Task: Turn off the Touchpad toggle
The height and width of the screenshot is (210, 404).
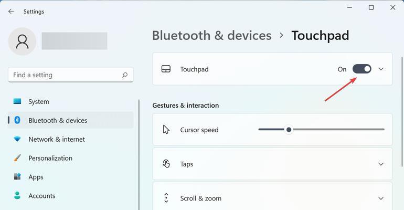Action: pos(362,69)
